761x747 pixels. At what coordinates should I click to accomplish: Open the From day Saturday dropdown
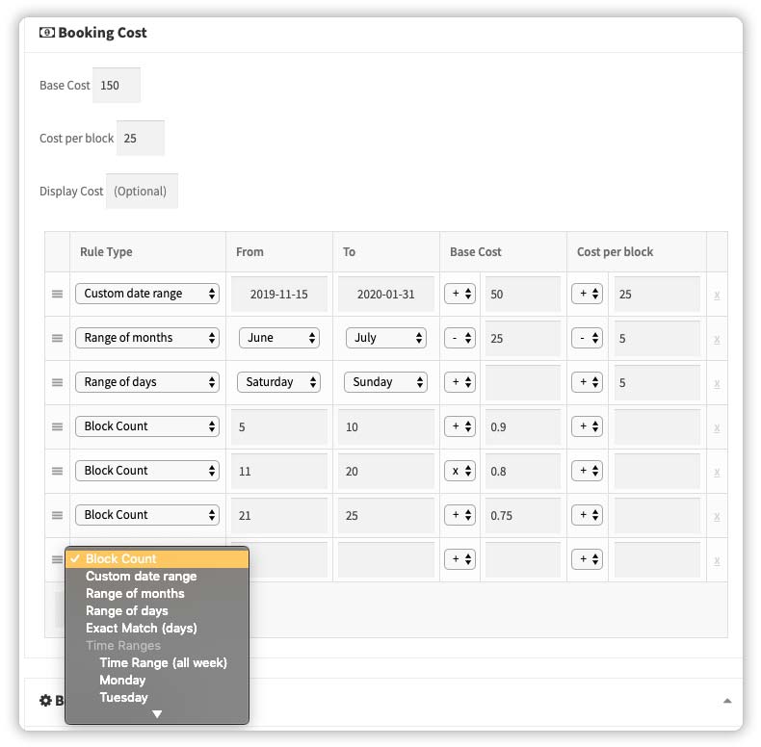coord(279,382)
